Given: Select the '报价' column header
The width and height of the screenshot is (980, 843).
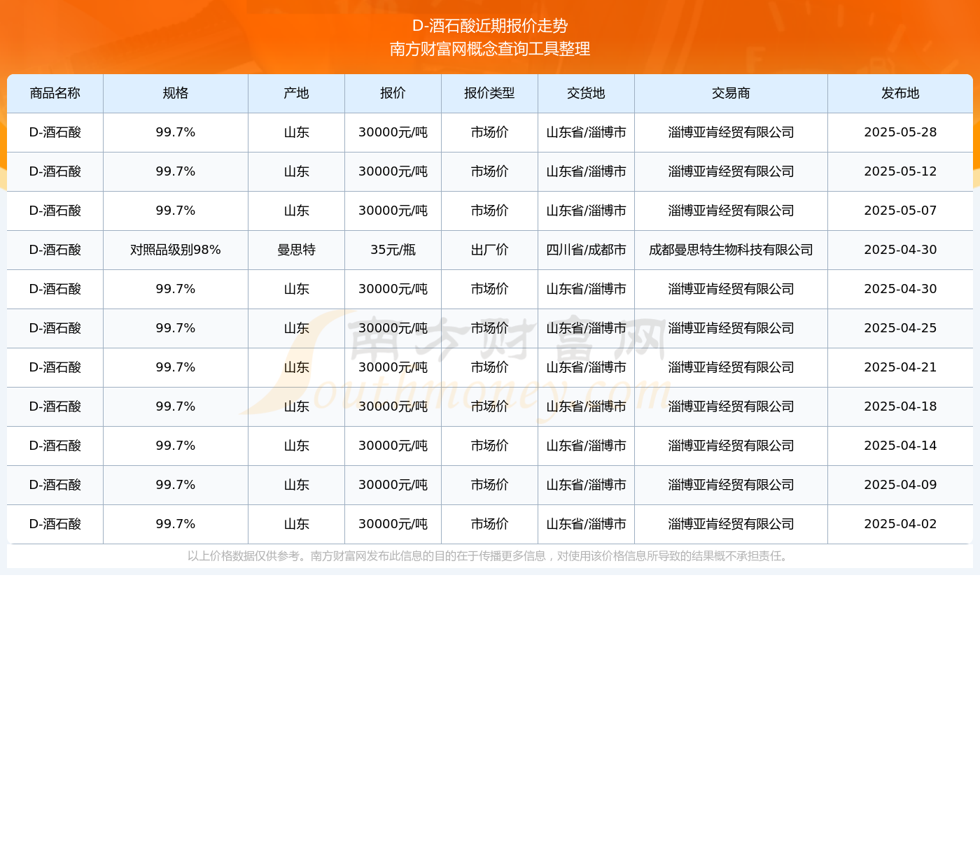Looking at the screenshot, I should (x=393, y=93).
